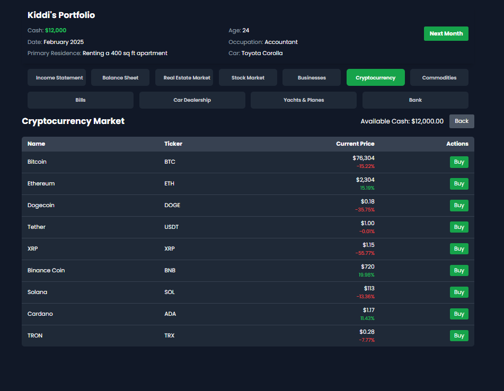This screenshot has width=504, height=391.
Task: Buy Ethereum
Action: point(459,184)
